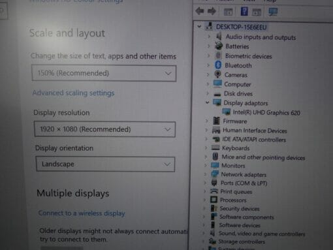Select the Sound, video and game controllers row
This screenshot has height=250, width=333.
point(257,234)
